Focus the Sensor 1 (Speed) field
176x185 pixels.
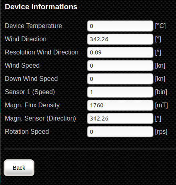click(x=120, y=92)
